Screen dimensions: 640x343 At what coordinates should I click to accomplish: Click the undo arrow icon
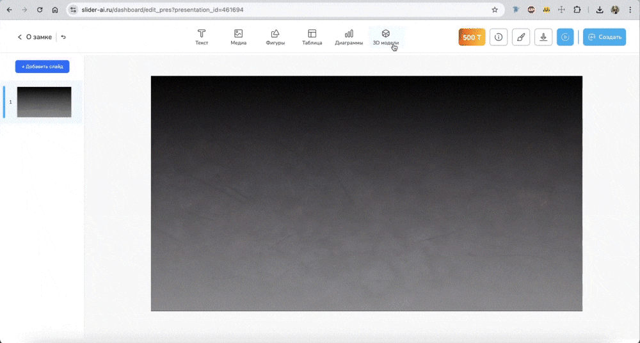tap(63, 37)
